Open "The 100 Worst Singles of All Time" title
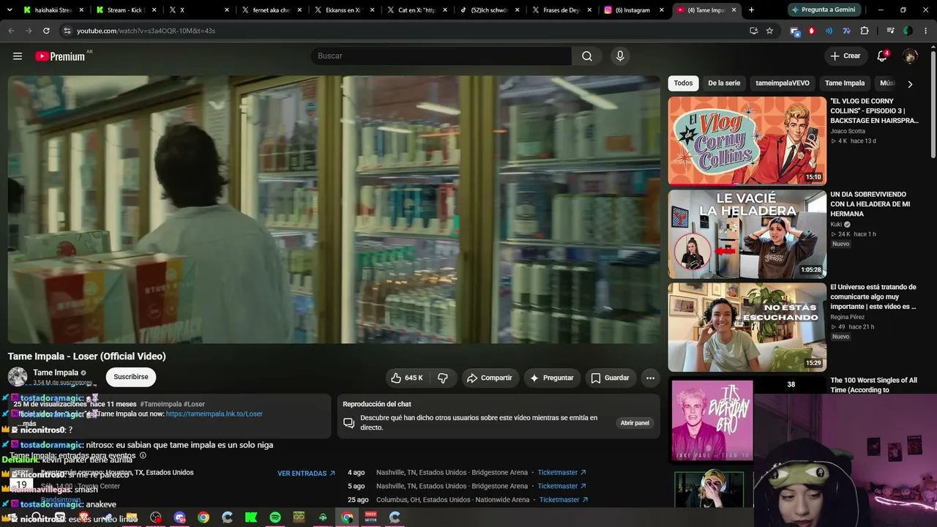Viewport: 937px width, 527px height. (873, 385)
